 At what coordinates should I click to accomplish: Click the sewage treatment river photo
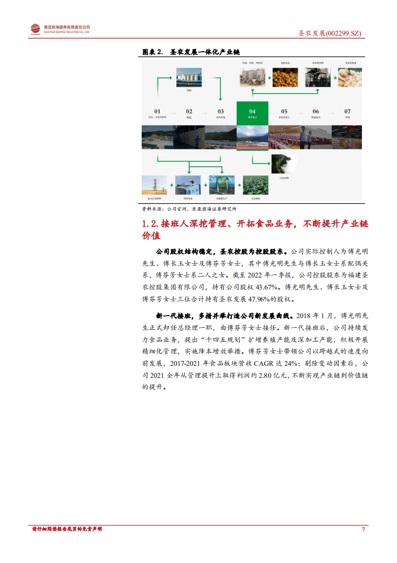click(284, 164)
